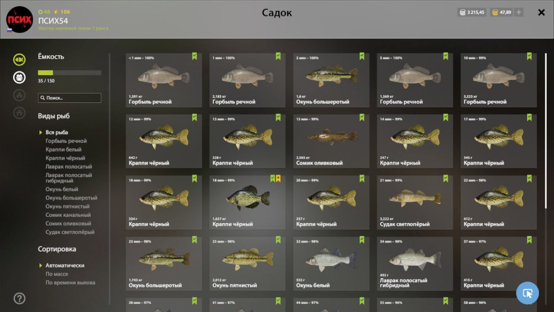
Task: Click the Поиск search field
Action: 70,98
